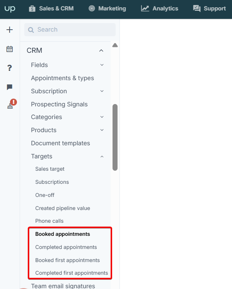
Task: Click the Upsales 'up' logo
Action: [10, 8]
